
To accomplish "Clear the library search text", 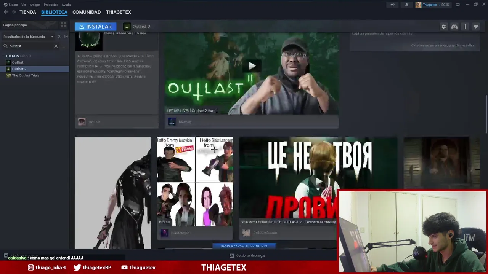I will tap(56, 46).
